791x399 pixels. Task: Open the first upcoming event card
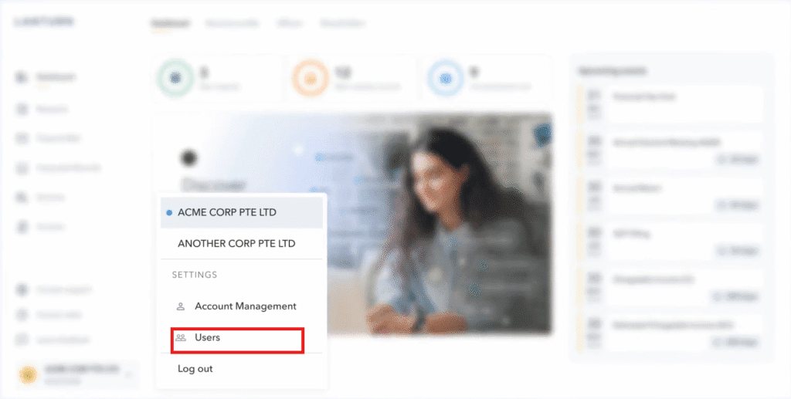point(670,103)
